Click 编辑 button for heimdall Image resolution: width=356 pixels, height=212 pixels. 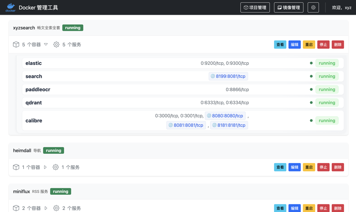coord(294,167)
